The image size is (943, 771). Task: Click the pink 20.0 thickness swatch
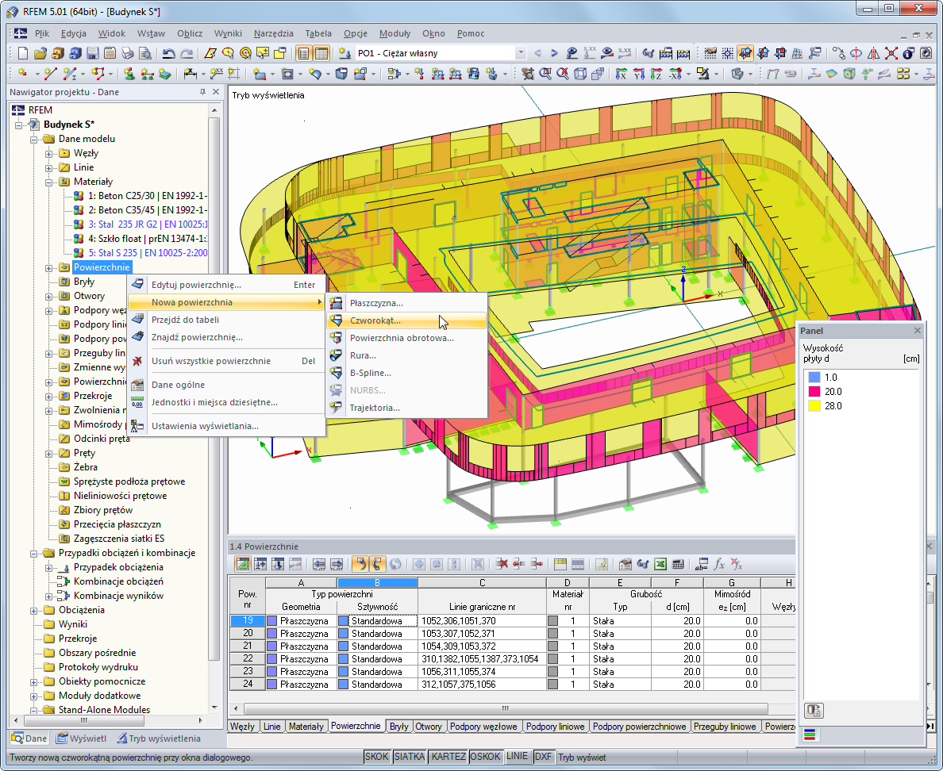[814, 392]
